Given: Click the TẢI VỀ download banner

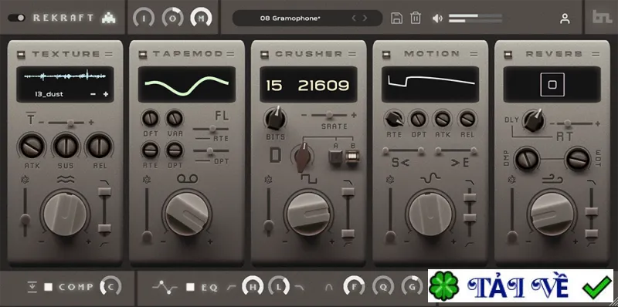Looking at the screenshot, I should 521,285.
